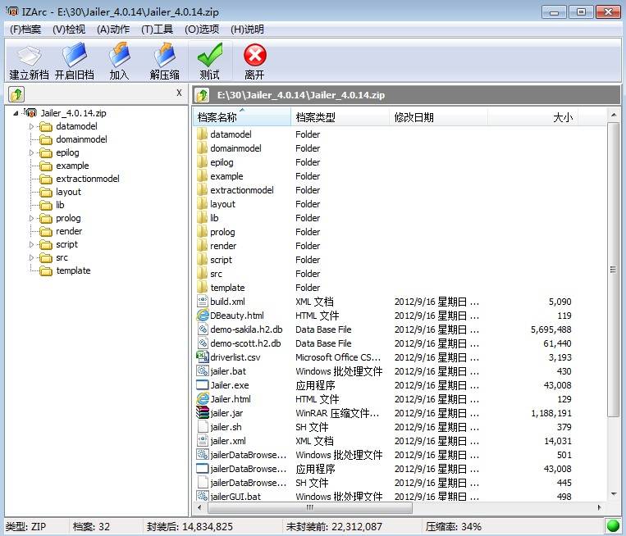
Task: Select the jailer.jar file in the list
Action: point(226,413)
